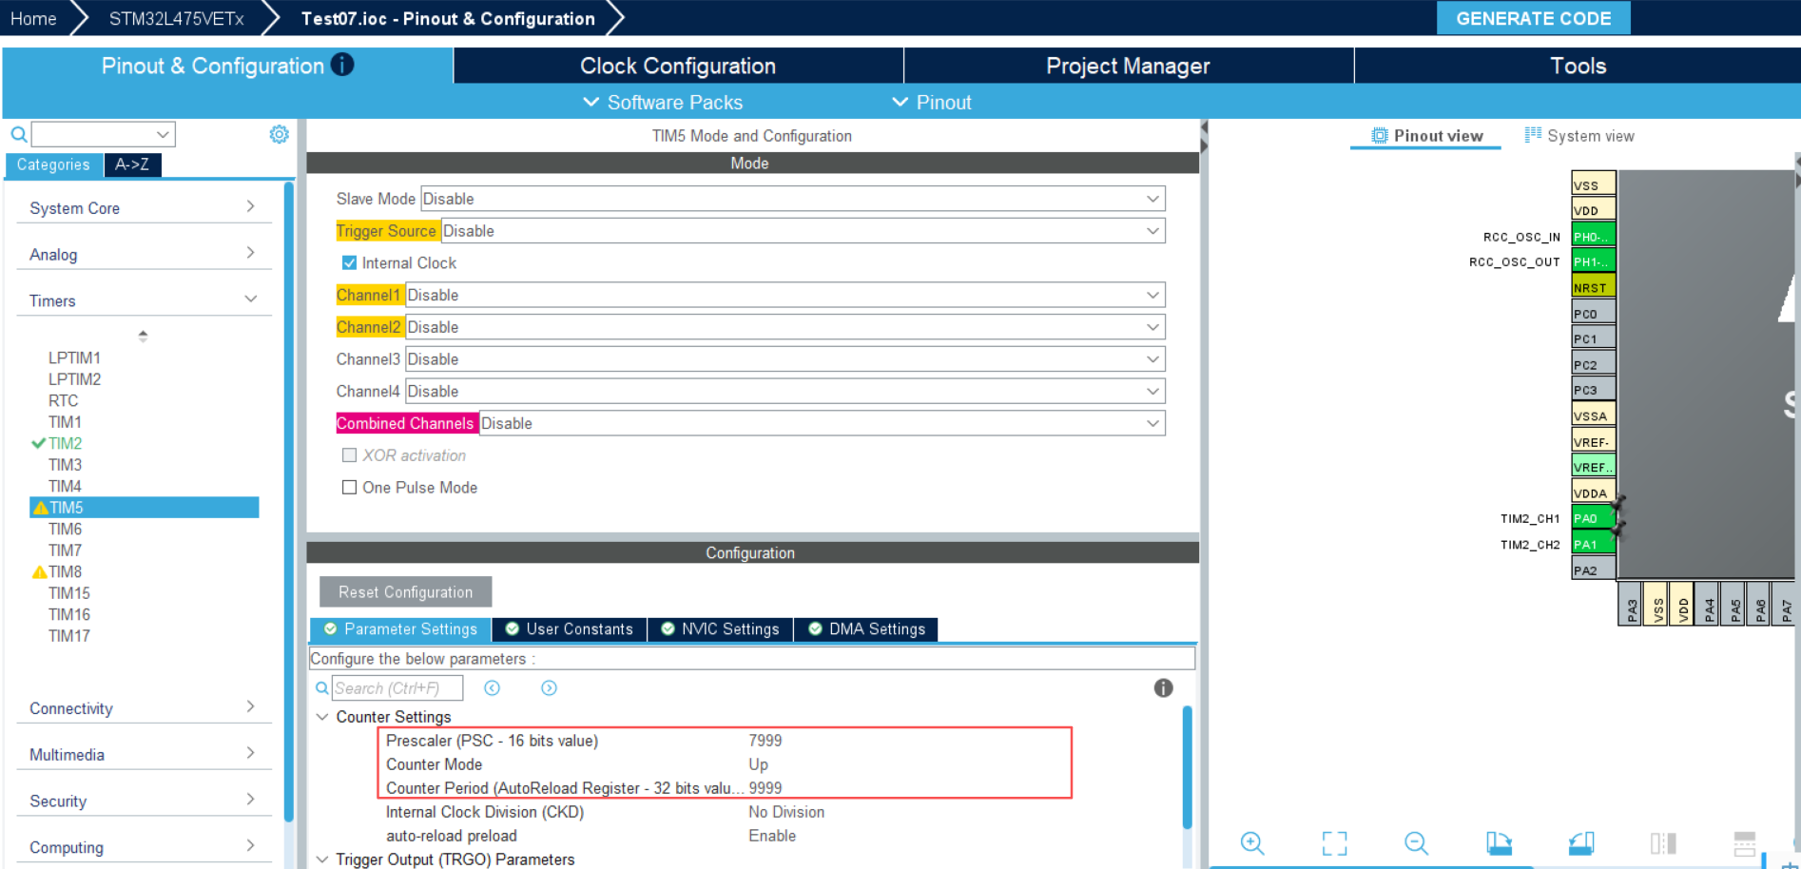
Task: Click the PC0 pin on the chip
Action: (1593, 313)
